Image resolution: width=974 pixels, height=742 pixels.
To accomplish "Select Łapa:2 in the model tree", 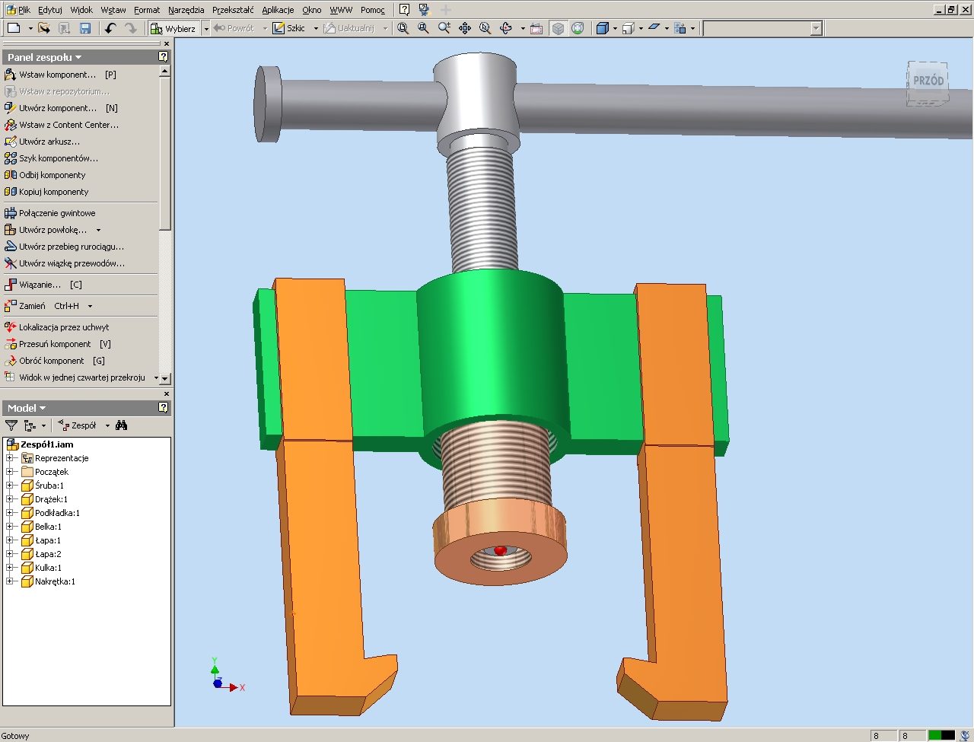I will (48, 554).
